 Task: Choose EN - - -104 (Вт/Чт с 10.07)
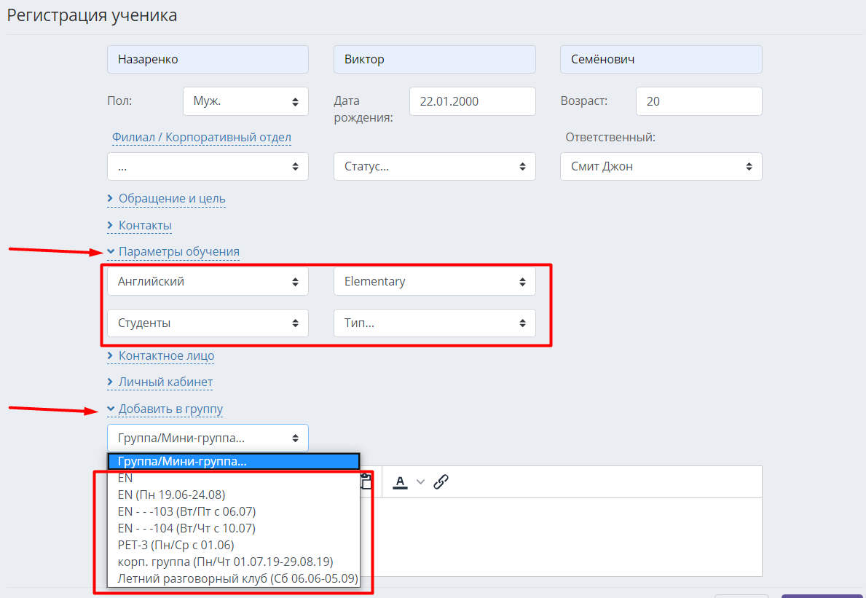click(x=234, y=528)
